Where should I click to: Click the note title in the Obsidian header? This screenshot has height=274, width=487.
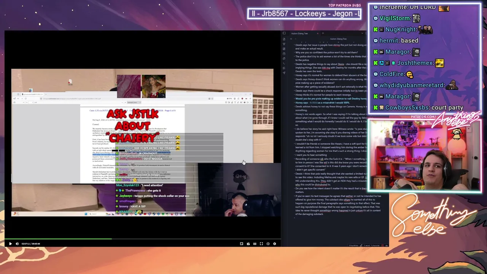[338, 39]
